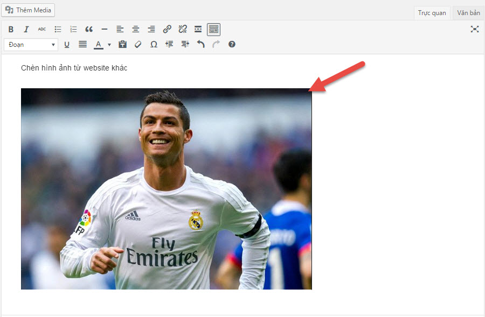The width and height of the screenshot is (485, 317).
Task: Toggle strikethrough formatting
Action: [x=41, y=29]
